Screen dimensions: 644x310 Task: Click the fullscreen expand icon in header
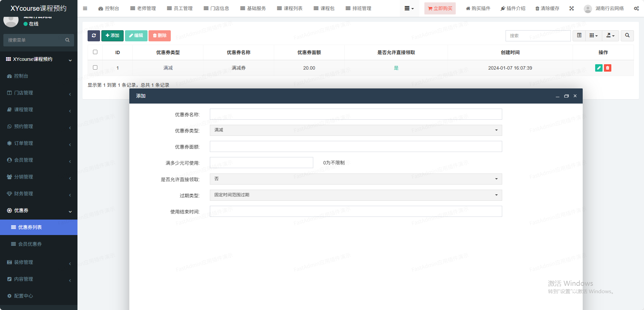pyautogui.click(x=572, y=8)
